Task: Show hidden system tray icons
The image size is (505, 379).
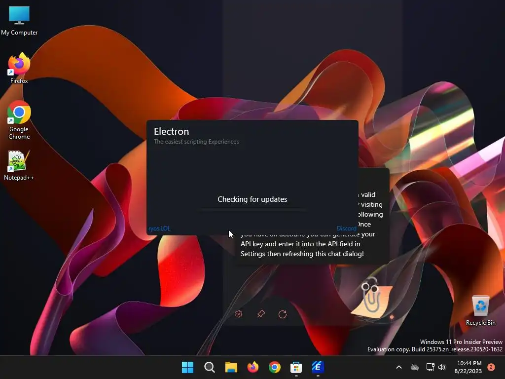Action: 398,367
